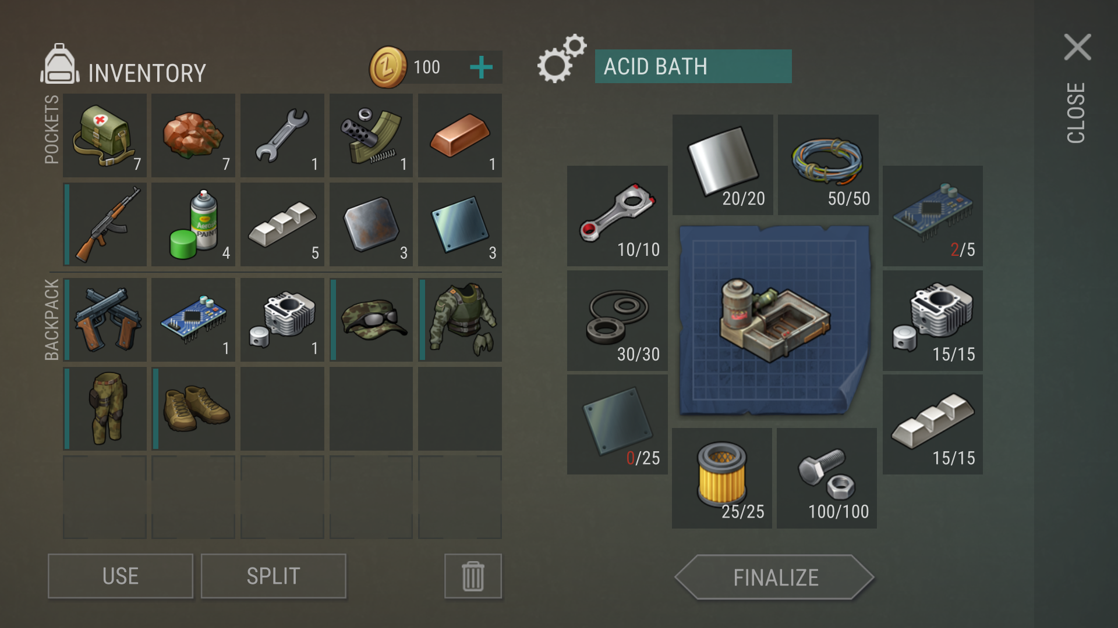Image resolution: width=1118 pixels, height=628 pixels.
Task: Select the crossed pistols in backpack
Action: click(x=105, y=320)
